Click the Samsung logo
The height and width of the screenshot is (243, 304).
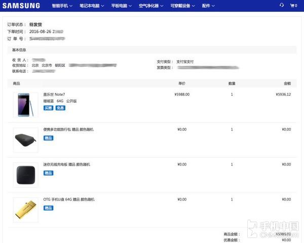point(21,6)
